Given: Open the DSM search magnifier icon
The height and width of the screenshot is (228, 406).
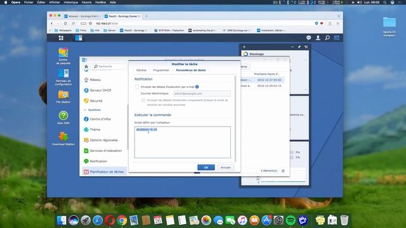Looking at the screenshot, I should pos(327,38).
